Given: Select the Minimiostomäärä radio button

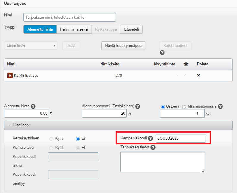Looking at the screenshot, I should 184,107.
